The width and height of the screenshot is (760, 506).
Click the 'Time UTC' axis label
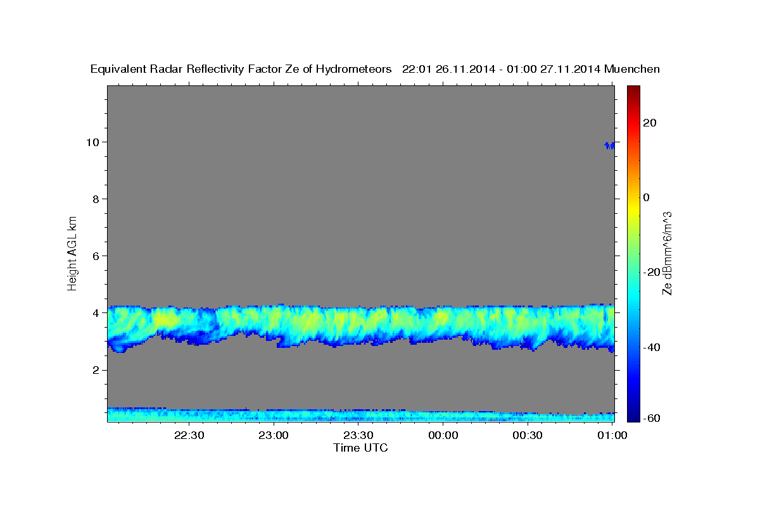pos(360,448)
